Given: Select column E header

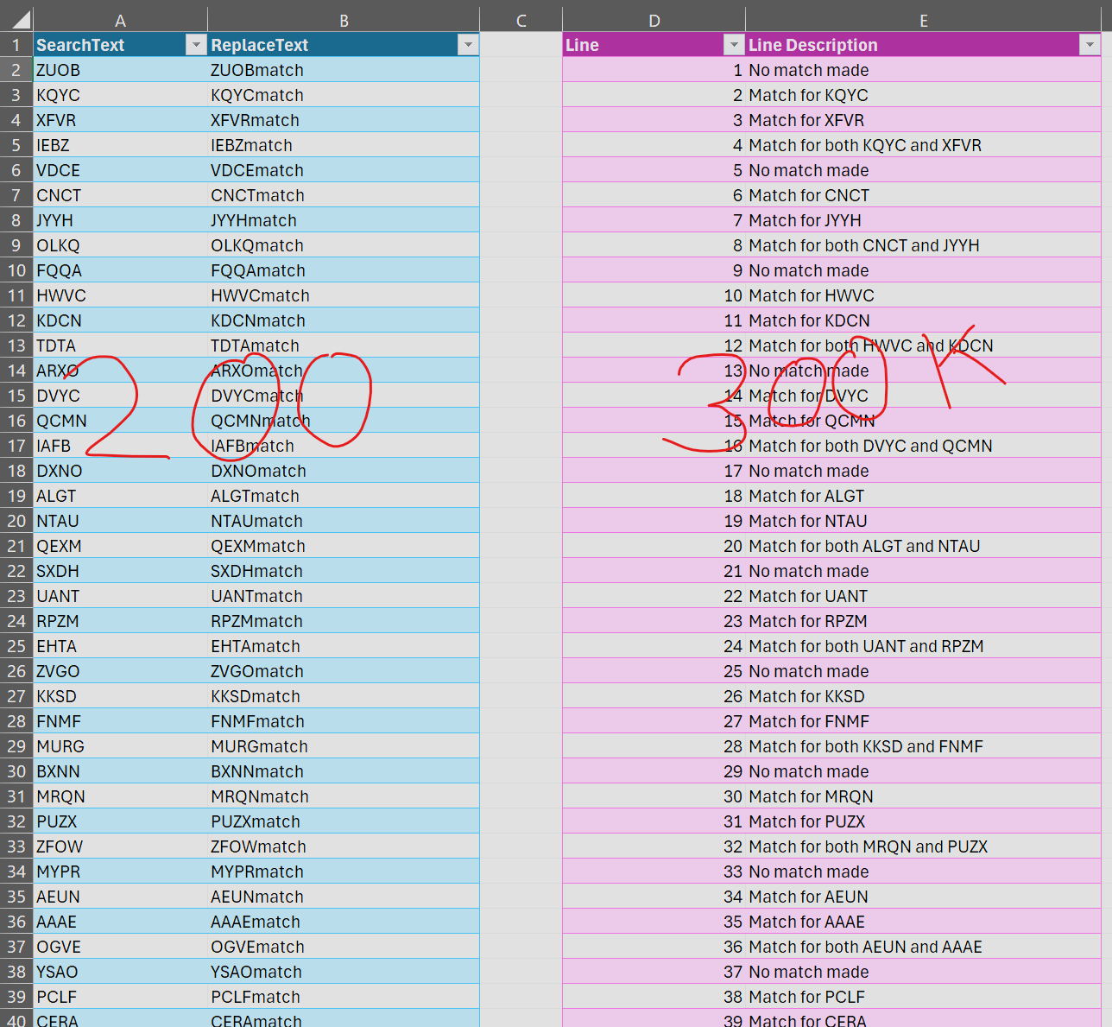Looking at the screenshot, I should pos(923,20).
